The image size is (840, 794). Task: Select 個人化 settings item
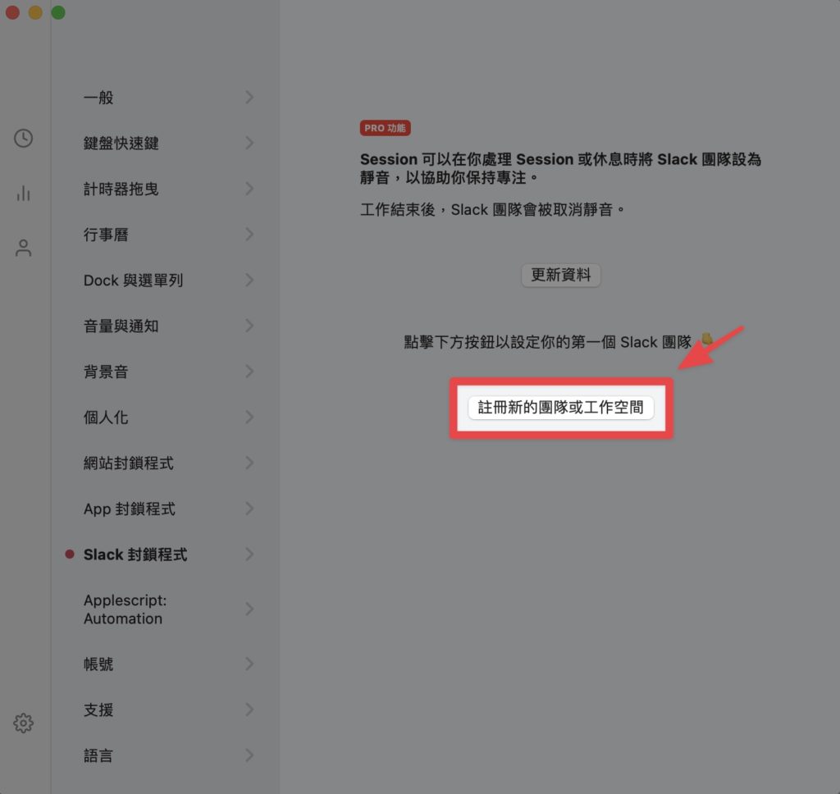pyautogui.click(x=168, y=418)
